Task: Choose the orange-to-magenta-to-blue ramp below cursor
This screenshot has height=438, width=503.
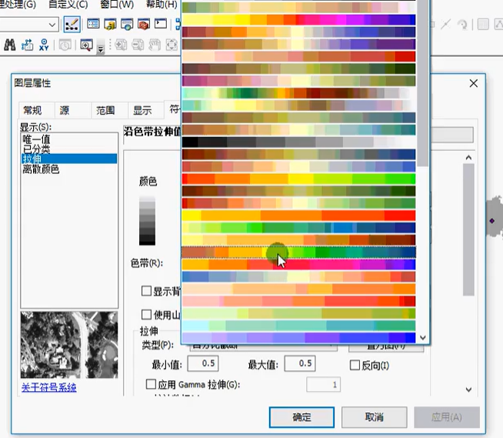Action: (x=298, y=265)
